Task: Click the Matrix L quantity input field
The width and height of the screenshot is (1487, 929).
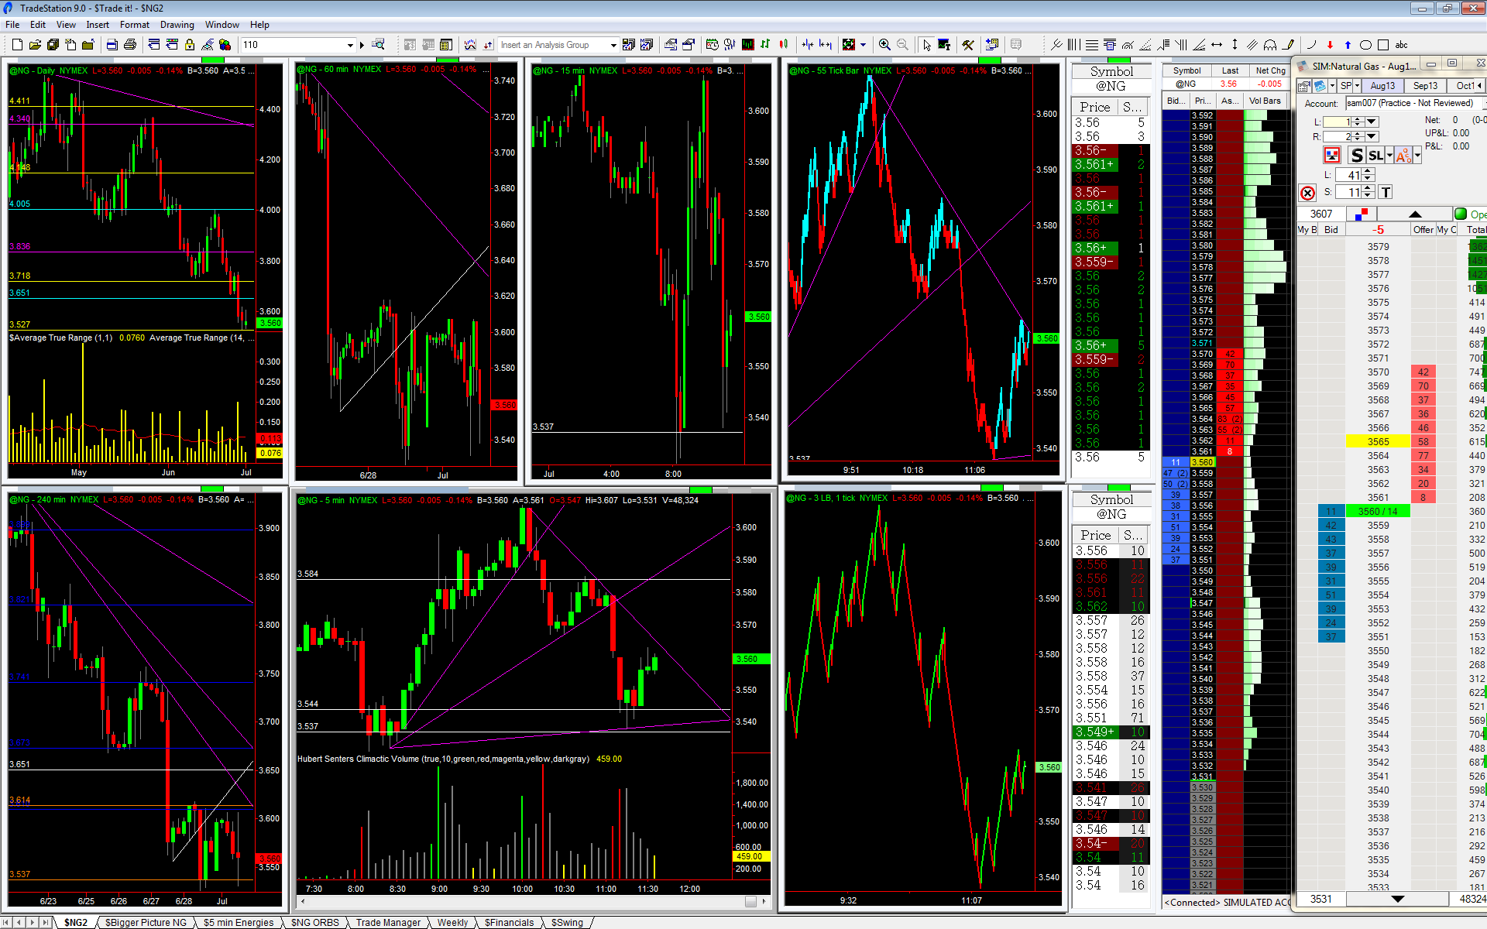Action: point(1338,122)
